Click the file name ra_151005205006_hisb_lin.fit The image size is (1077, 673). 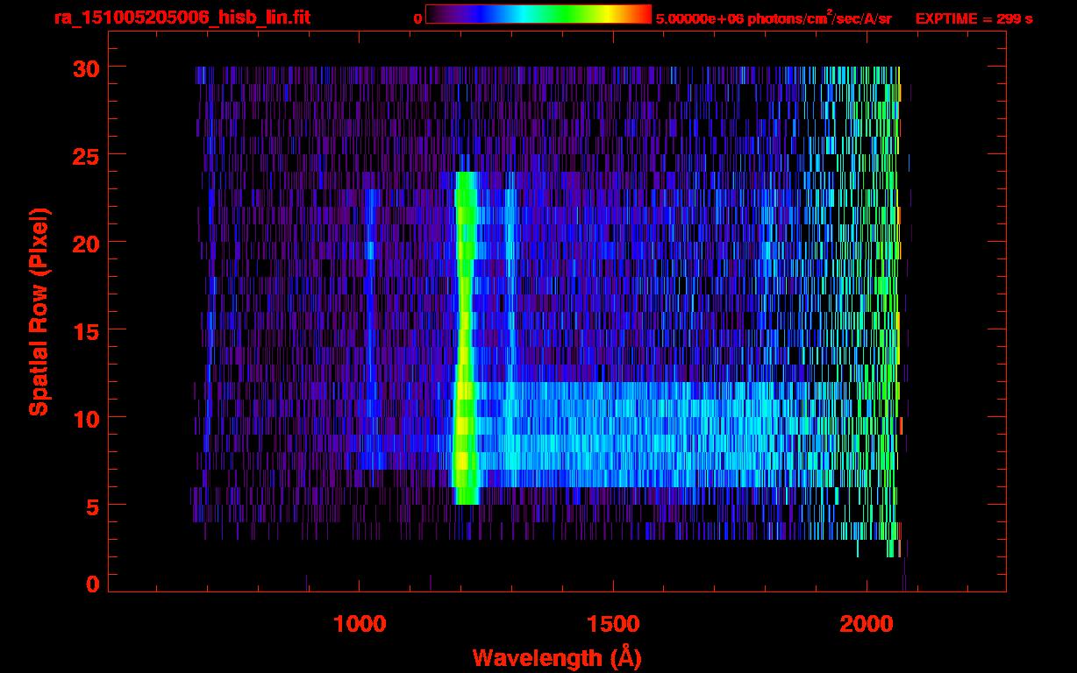182,18
